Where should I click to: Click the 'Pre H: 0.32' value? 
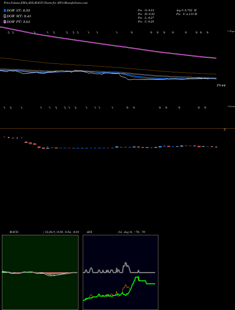[x=146, y=14]
